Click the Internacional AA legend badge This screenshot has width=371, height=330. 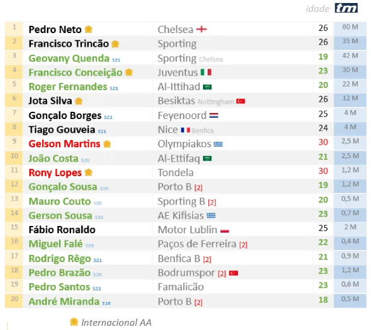(x=74, y=322)
